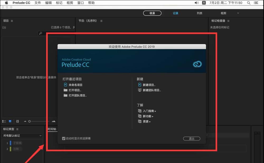The width and height of the screenshot is (264, 163).
Task: Switch project panel to thumbnail view
Action: pos(10,121)
